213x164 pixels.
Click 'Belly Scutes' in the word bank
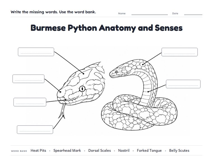point(179,151)
